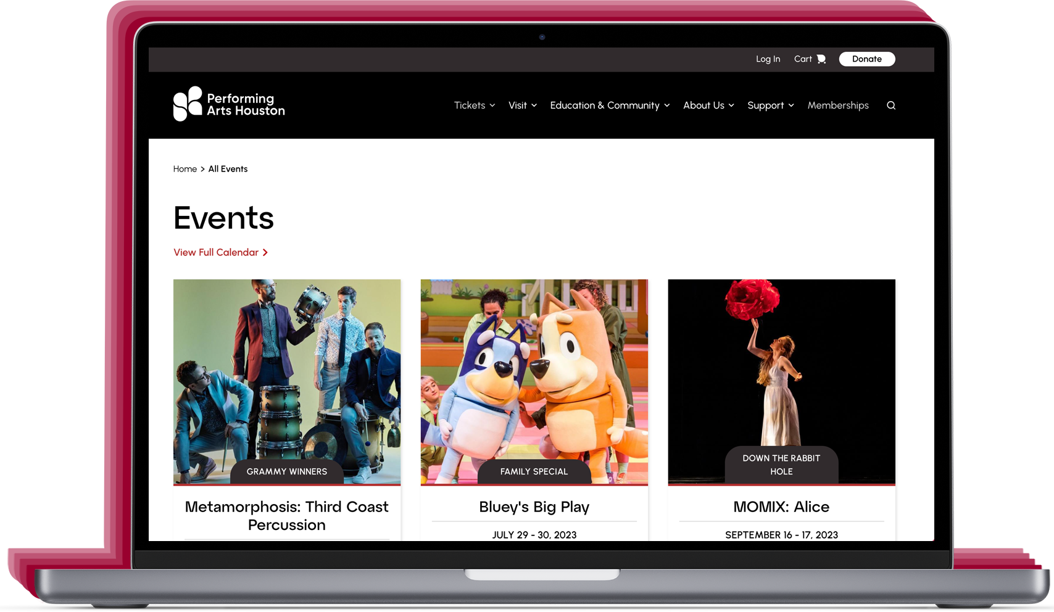1054x612 pixels.
Task: Open the MOMIX: Alice event photo
Action: pyautogui.click(x=782, y=381)
